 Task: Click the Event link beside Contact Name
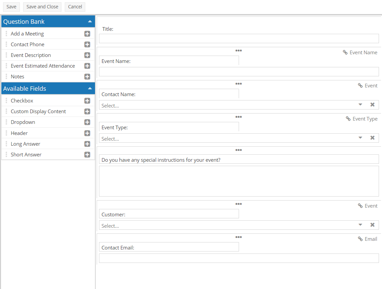pyautogui.click(x=368, y=85)
